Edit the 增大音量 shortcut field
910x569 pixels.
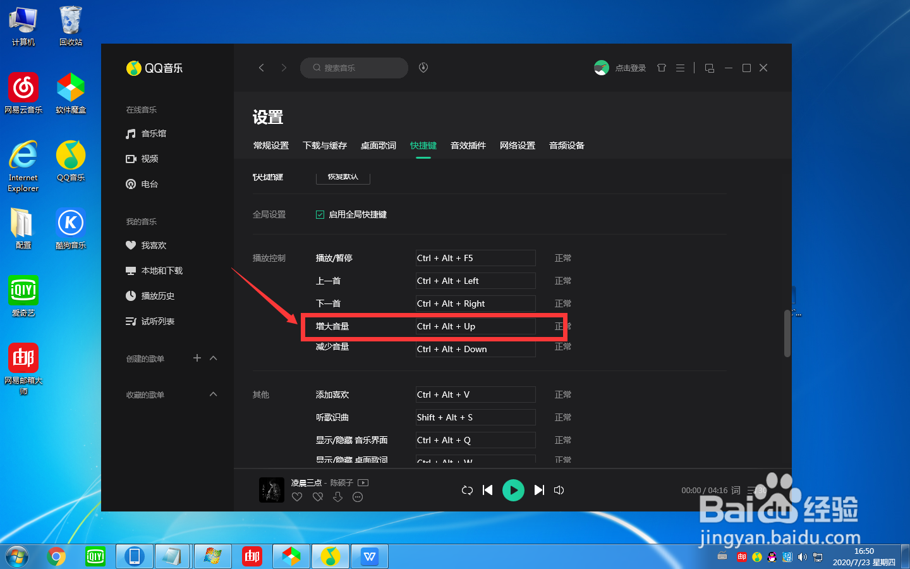475,326
